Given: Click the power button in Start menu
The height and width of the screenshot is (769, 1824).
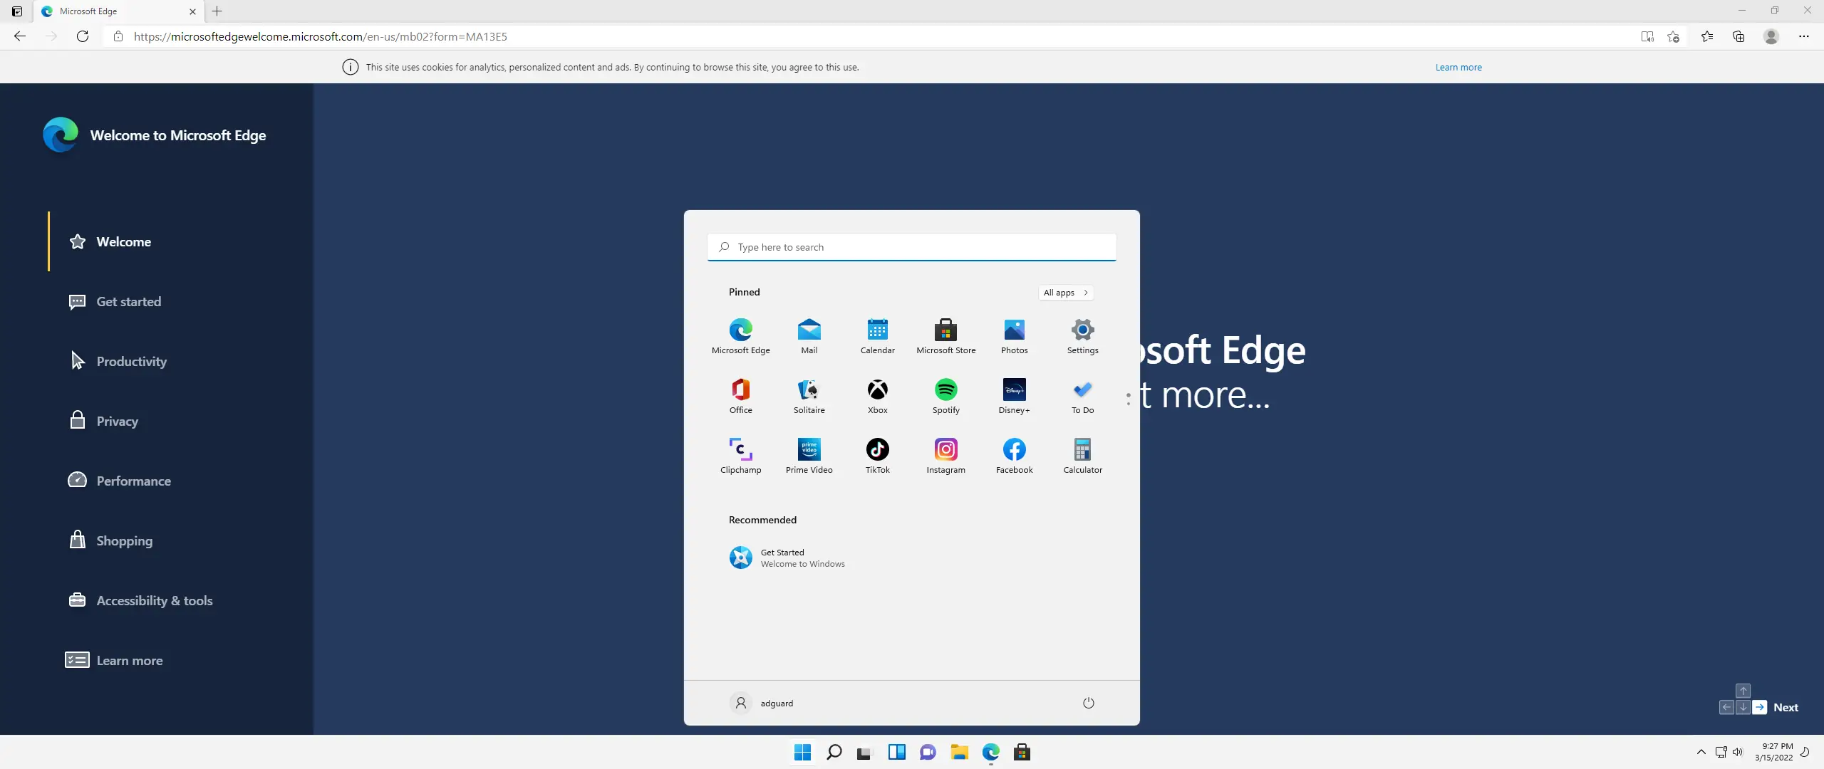Looking at the screenshot, I should [x=1088, y=703].
